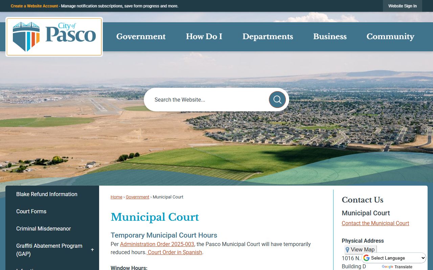This screenshot has height=270, width=433.
Task: Click the Contact Us heading
Action: [363, 200]
